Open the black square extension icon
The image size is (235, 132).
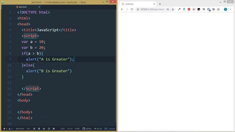coord(199,9)
